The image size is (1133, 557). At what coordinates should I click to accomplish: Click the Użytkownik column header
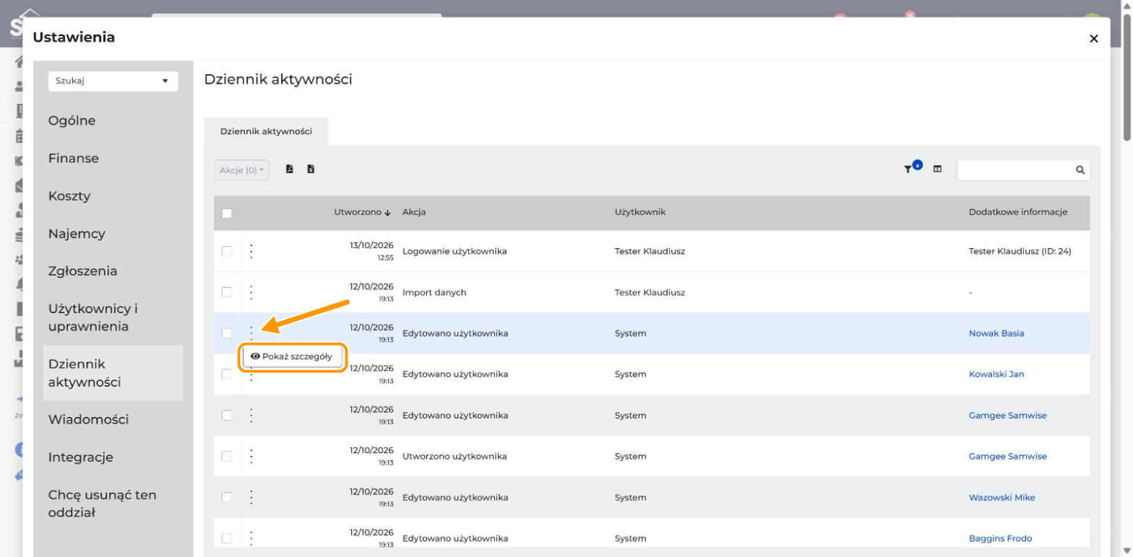pyautogui.click(x=640, y=212)
